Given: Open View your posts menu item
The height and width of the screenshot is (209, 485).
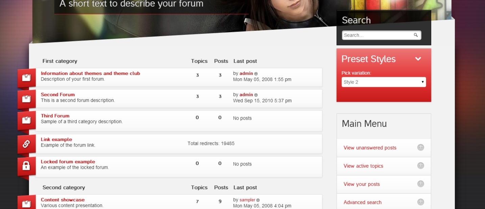Looking at the screenshot, I should coord(362,184).
